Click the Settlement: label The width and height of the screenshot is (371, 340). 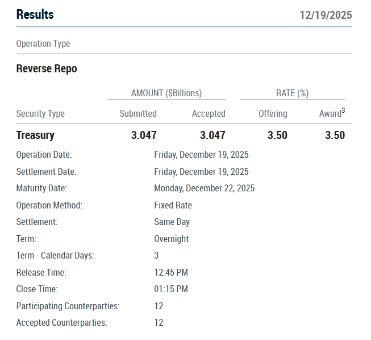pyautogui.click(x=37, y=222)
